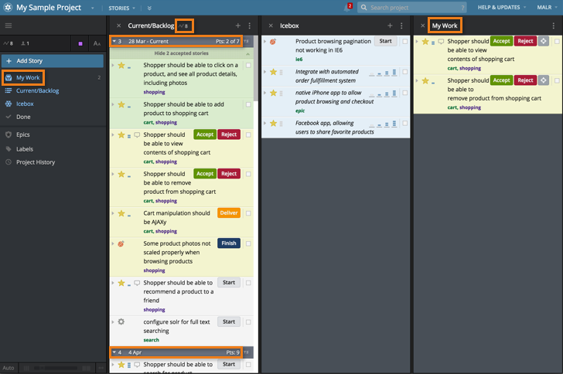Select checkbox for configure solr story
The image size is (563, 374).
pos(248,322)
